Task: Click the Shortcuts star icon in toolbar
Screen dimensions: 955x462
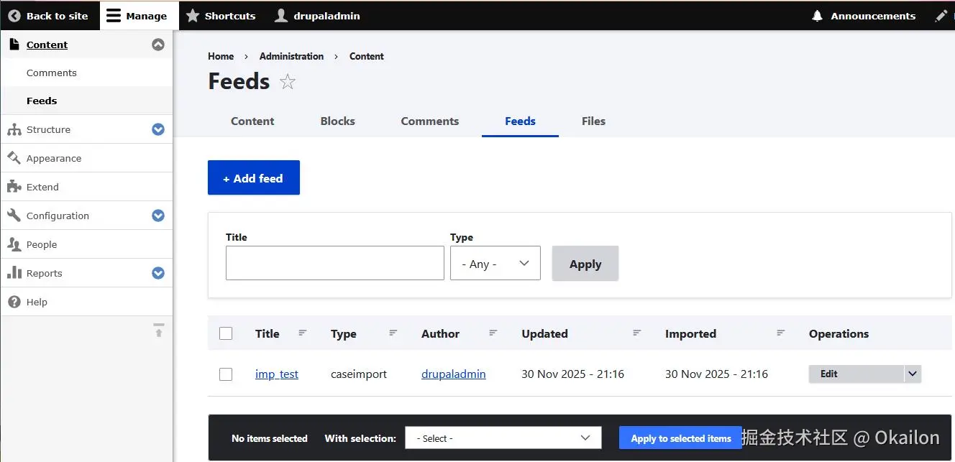Action: pyautogui.click(x=193, y=16)
